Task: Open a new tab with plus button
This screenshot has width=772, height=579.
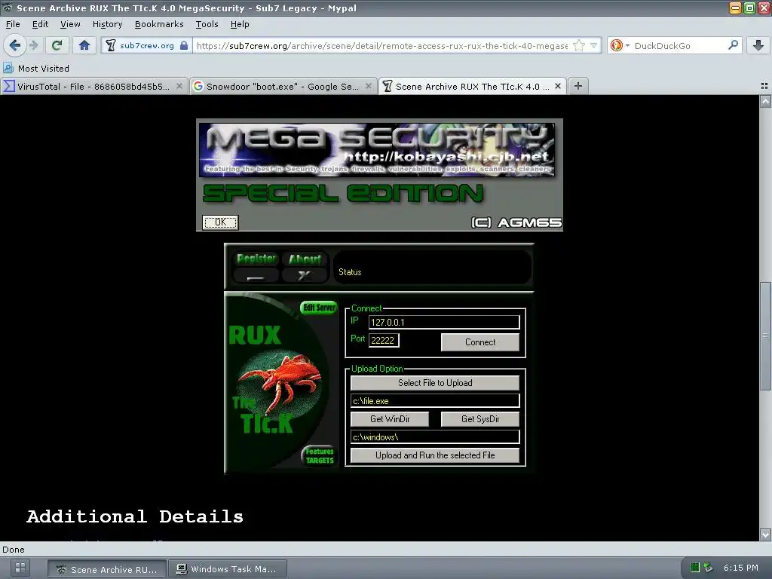Action: point(578,86)
